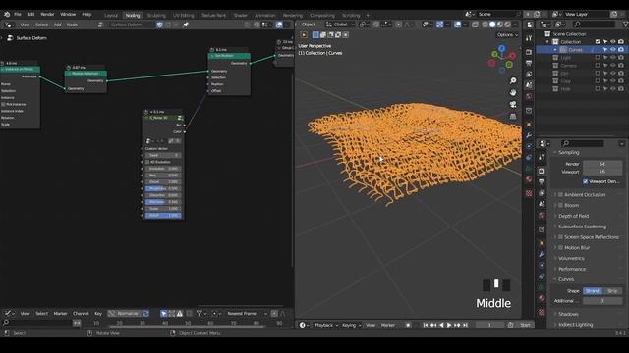629x353 pixels.
Task: Open the Global transform orientation dropdown
Action: tap(340, 25)
